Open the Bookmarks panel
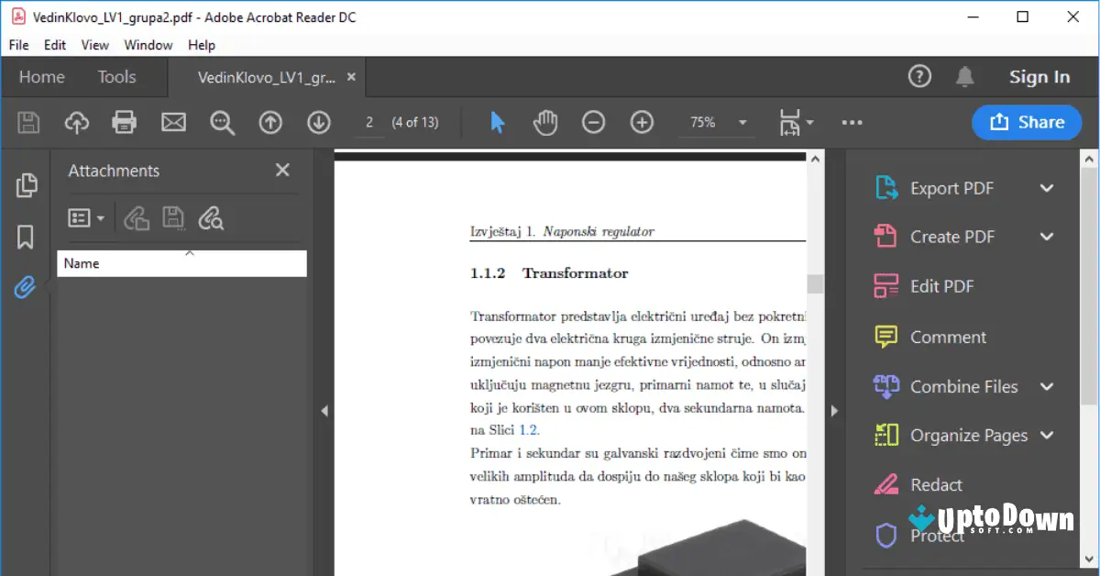Viewport: 1100px width, 576px height. click(x=27, y=237)
